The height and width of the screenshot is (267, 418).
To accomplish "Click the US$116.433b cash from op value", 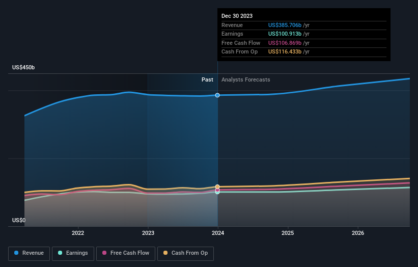I will pyautogui.click(x=285, y=52).
